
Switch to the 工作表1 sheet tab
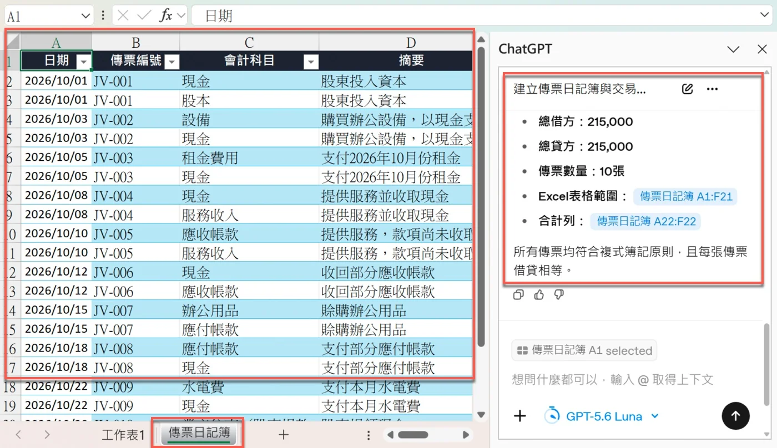[123, 435]
